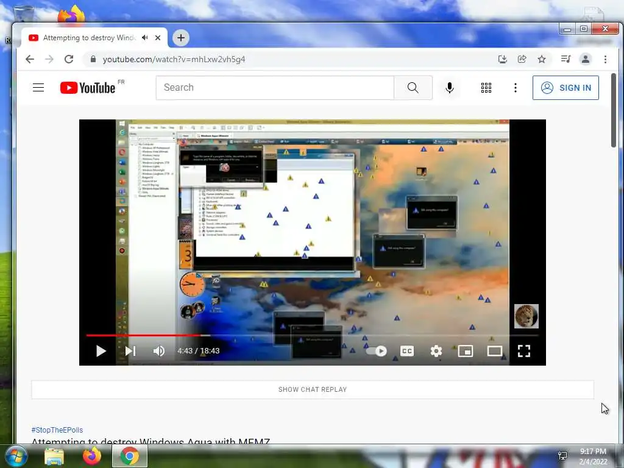The image size is (624, 468).
Task: Open the #StopTheEPolls hashtag link
Action: 57,430
